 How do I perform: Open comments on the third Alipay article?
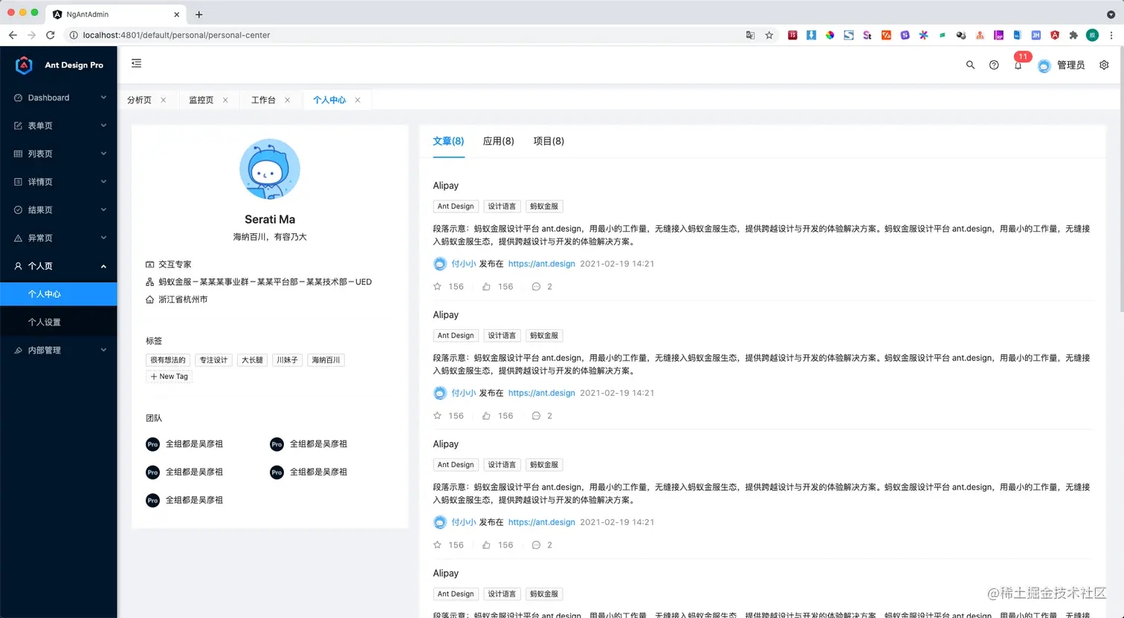[536, 544]
